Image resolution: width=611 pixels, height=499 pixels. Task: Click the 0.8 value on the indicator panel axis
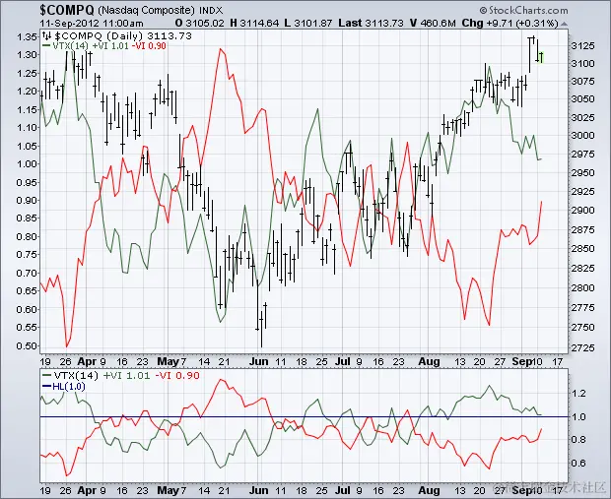(x=579, y=440)
